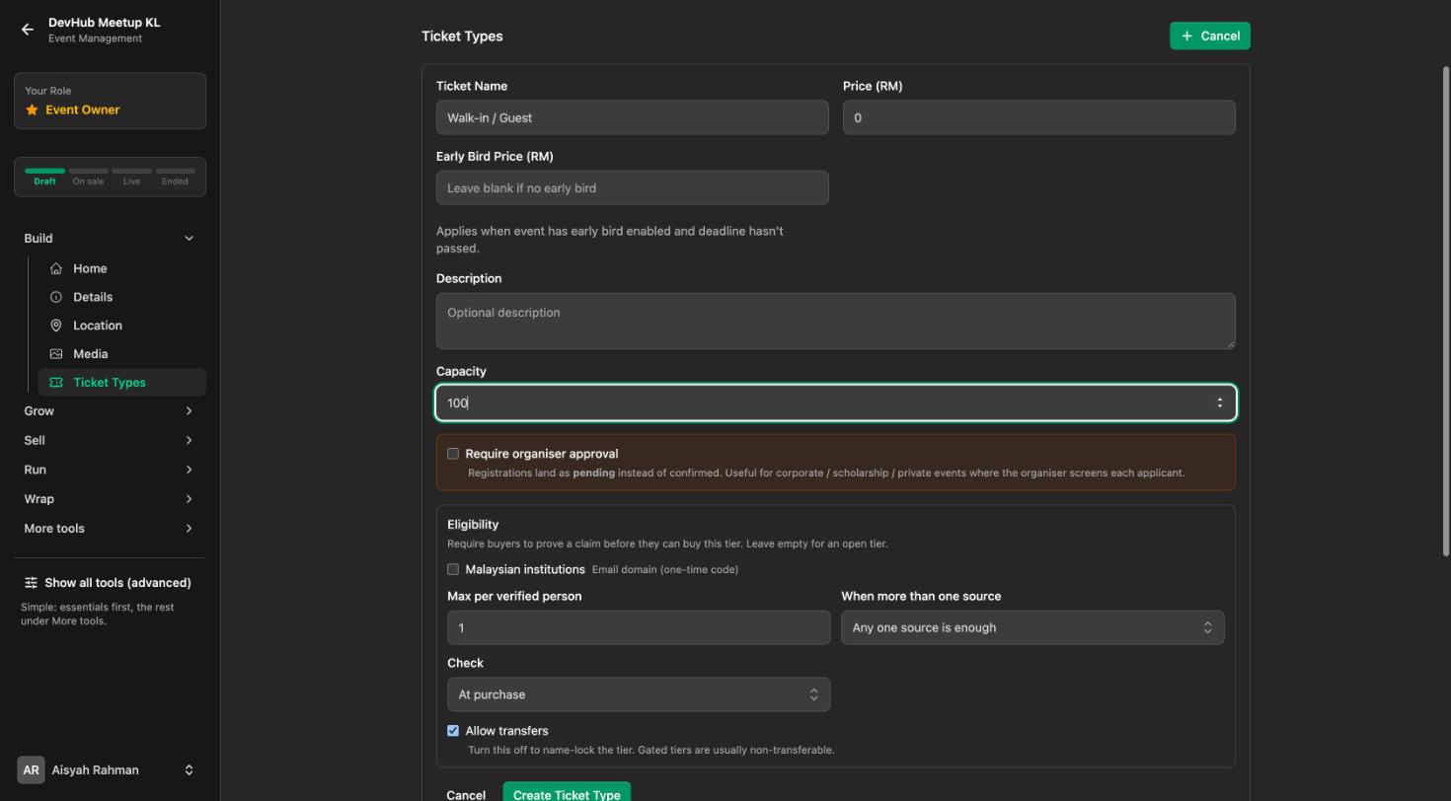Click the plus icon in the top Cancel button
1451x801 pixels.
pyautogui.click(x=1186, y=36)
